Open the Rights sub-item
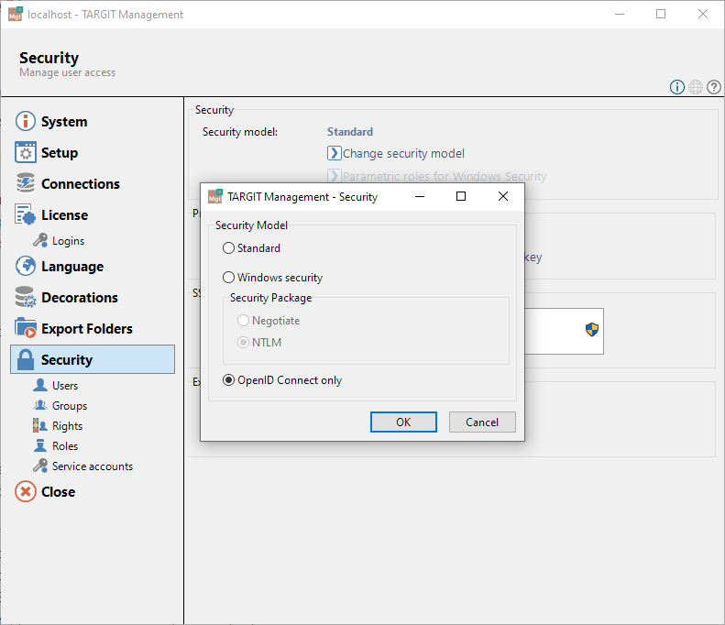Screen dimensions: 725x625 coord(68,426)
